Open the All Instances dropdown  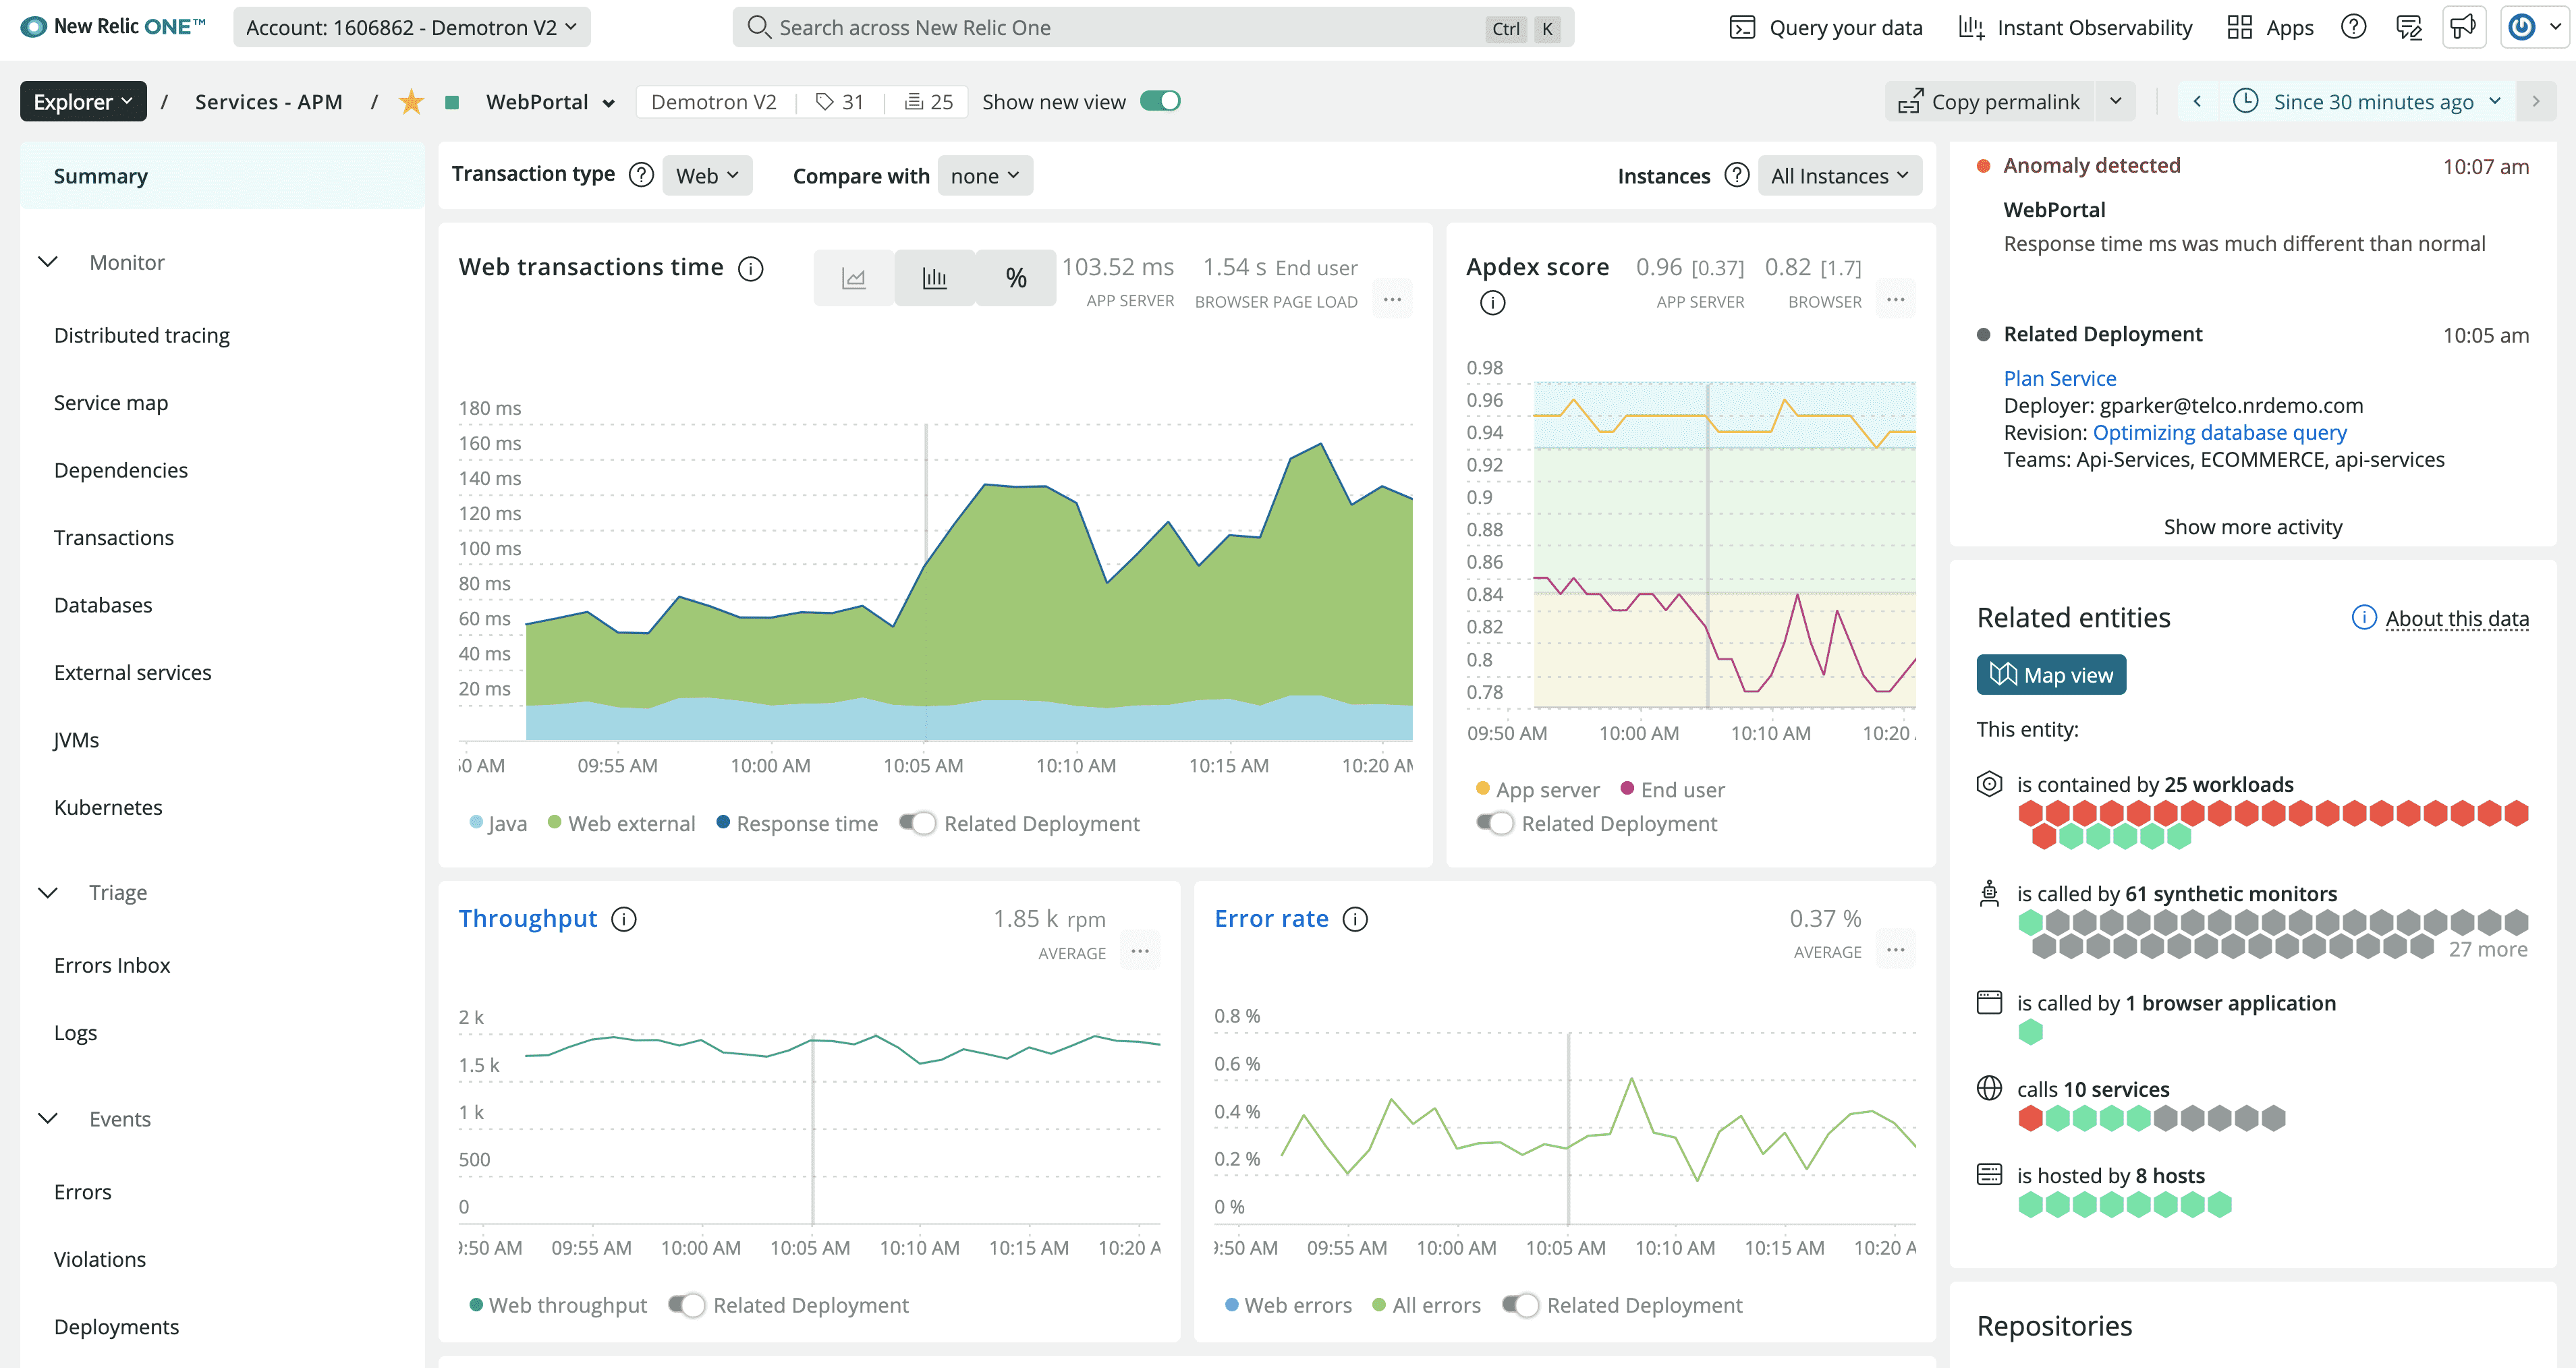[1840, 175]
